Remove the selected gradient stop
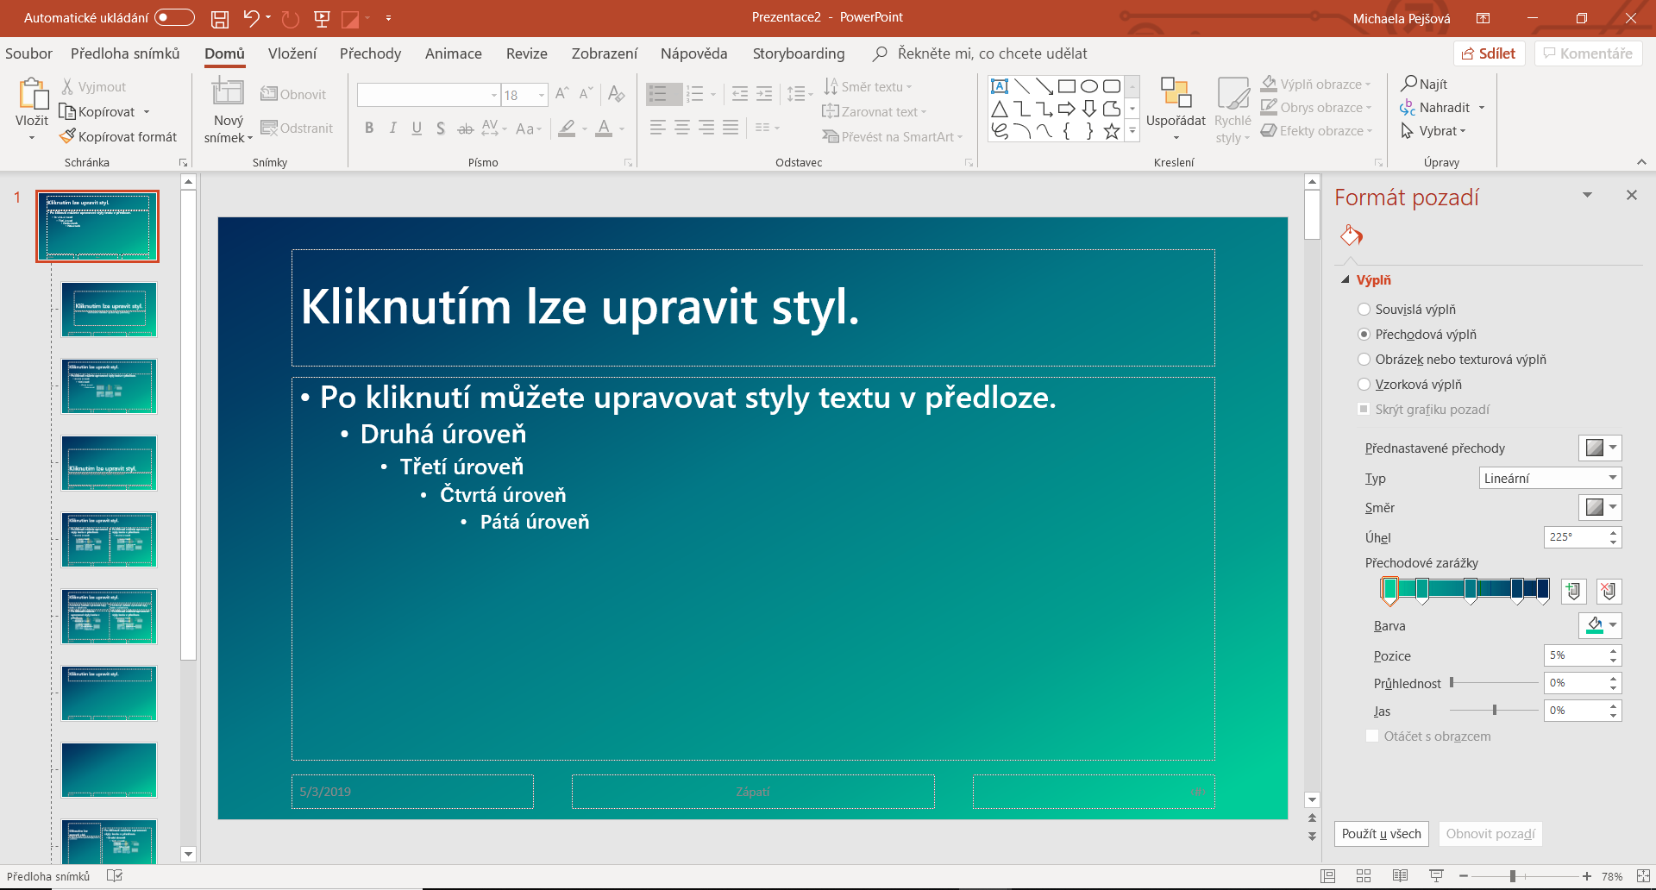 click(x=1609, y=591)
